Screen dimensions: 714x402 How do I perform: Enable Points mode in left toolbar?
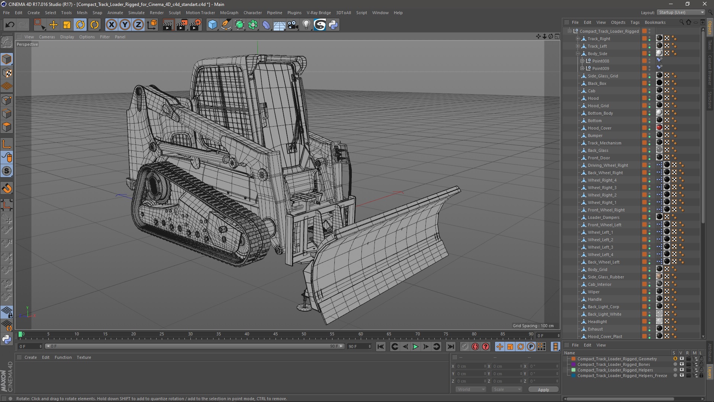[x=7, y=100]
